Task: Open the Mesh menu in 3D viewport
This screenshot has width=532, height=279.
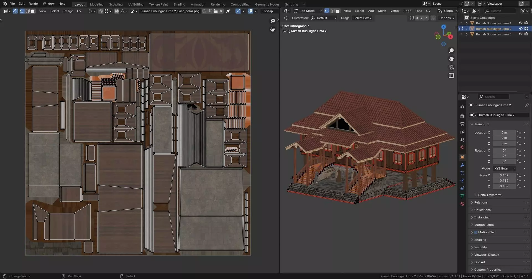Action: tap(382, 11)
